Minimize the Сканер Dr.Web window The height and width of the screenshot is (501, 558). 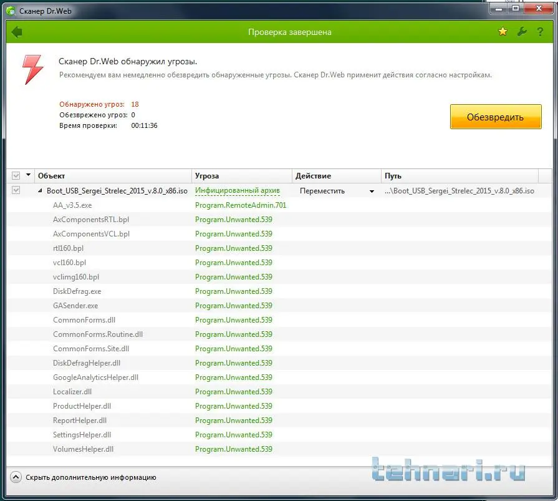click(x=499, y=9)
